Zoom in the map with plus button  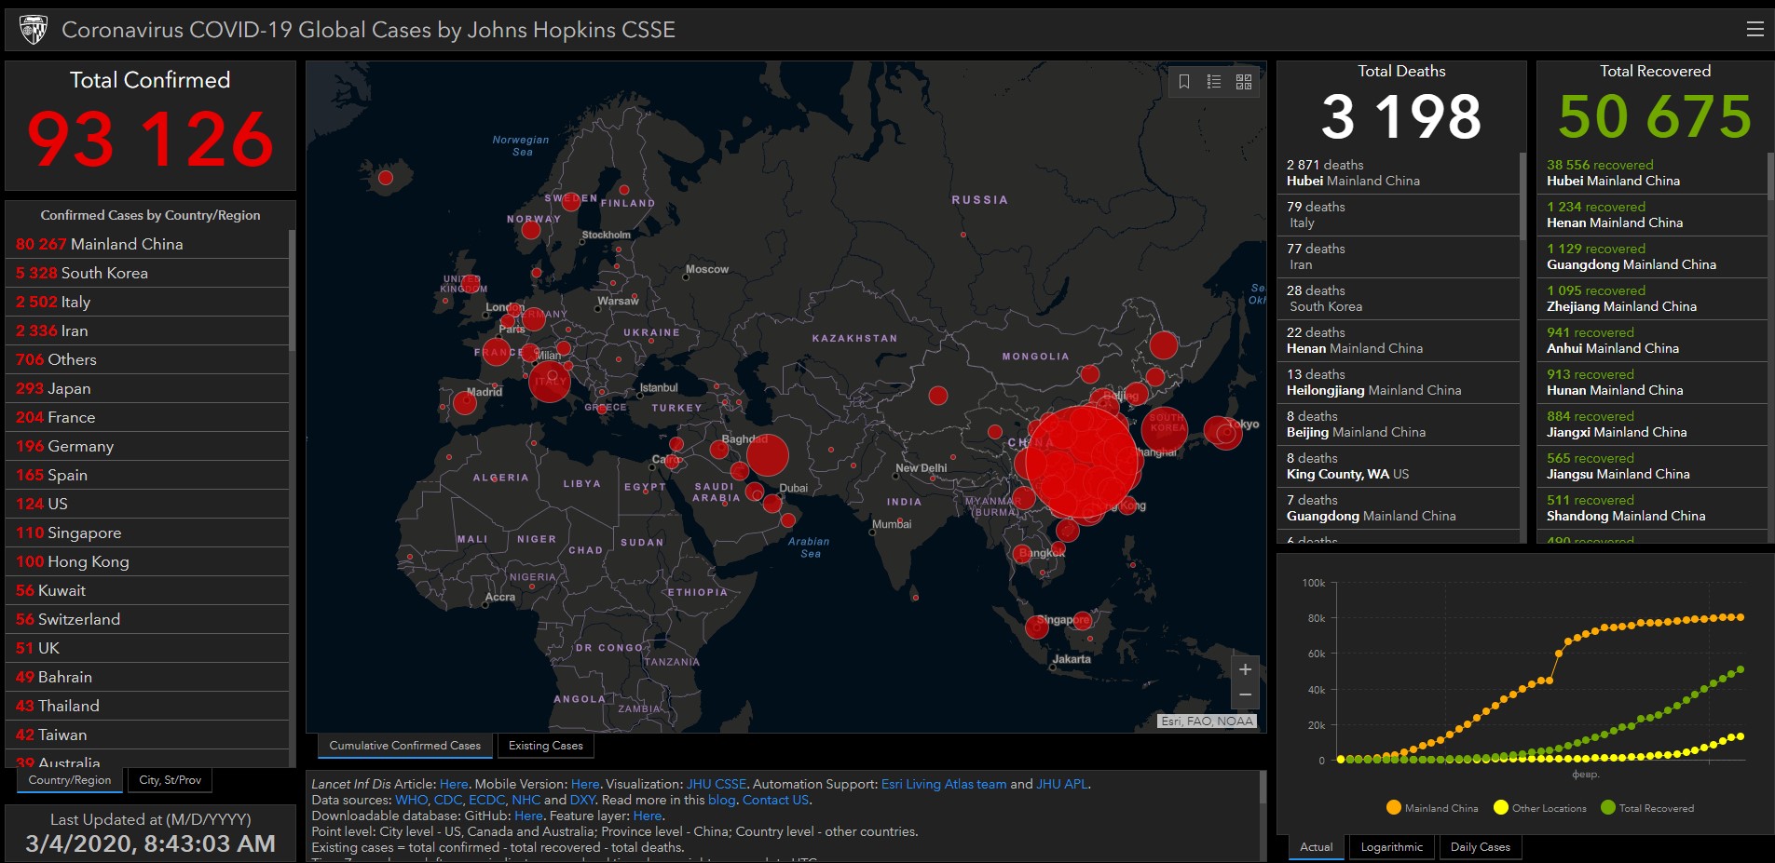pos(1245,669)
